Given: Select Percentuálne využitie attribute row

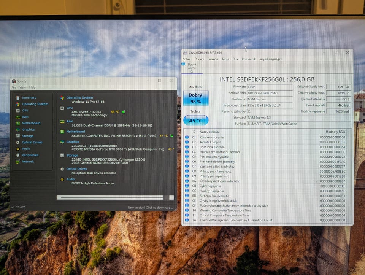Looking at the screenshot, I should tap(265, 157).
